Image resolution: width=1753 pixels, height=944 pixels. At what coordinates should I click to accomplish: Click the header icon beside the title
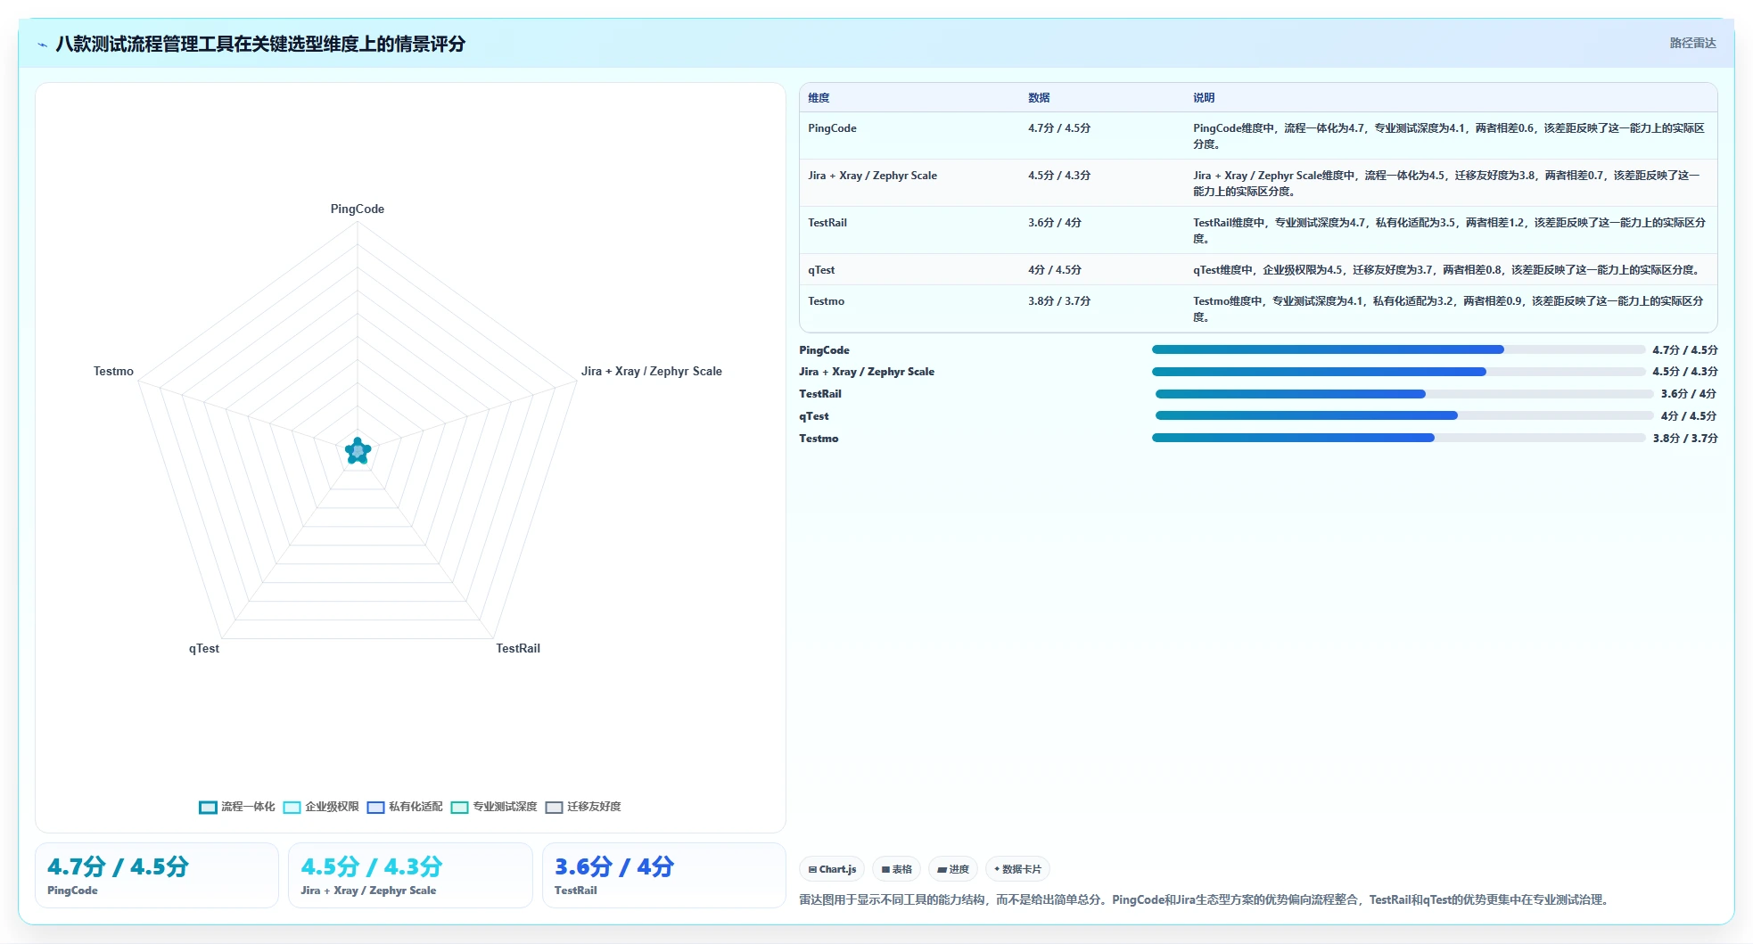coord(42,45)
